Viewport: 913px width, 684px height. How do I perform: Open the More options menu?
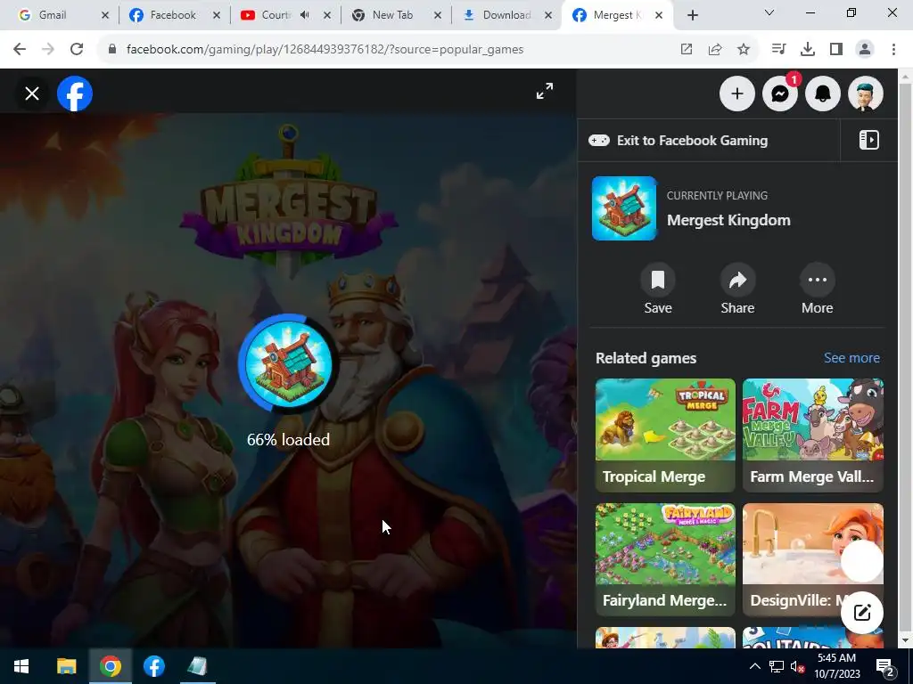(x=817, y=289)
